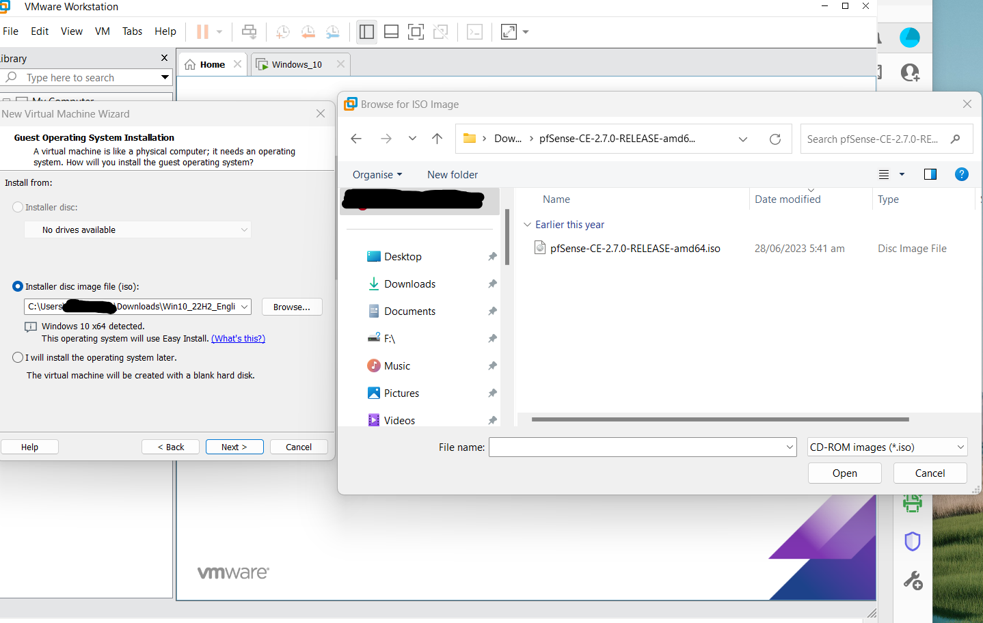
Task: Click the full screen mode icon
Action: coord(416,31)
